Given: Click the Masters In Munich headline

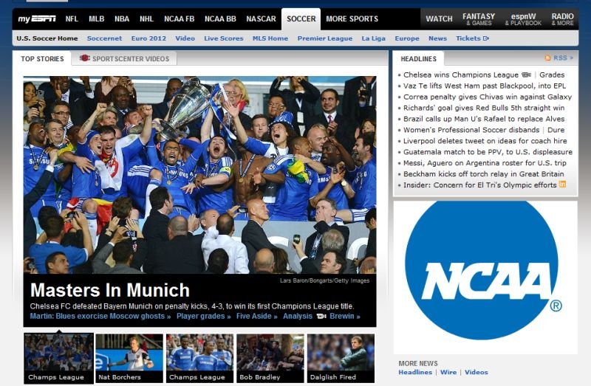Looking at the screenshot, I should point(109,290).
